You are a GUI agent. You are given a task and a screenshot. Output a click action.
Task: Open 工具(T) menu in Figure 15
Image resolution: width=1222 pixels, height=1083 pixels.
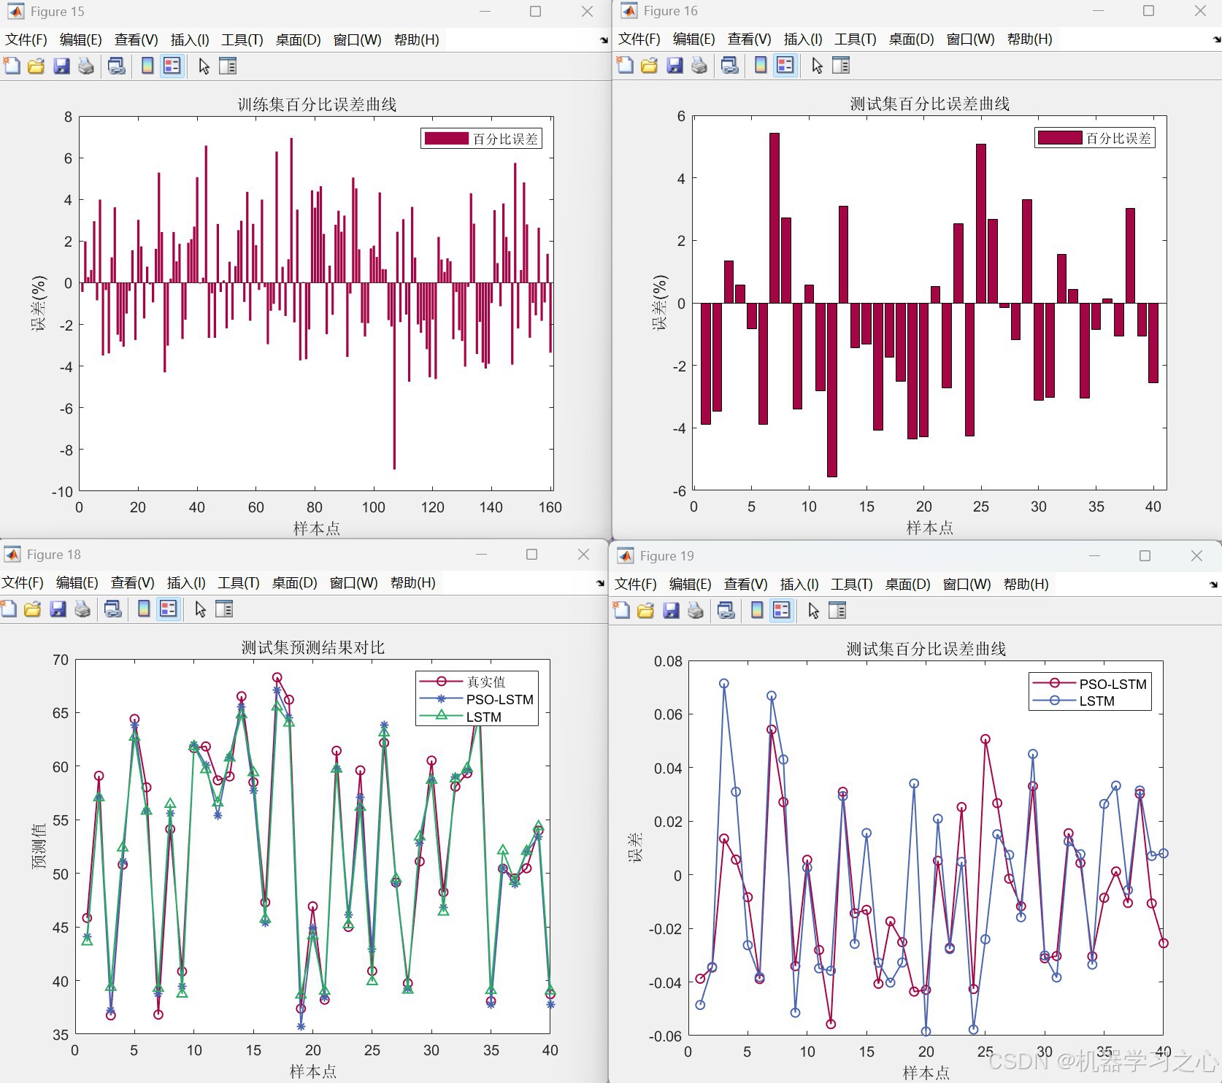tap(242, 40)
